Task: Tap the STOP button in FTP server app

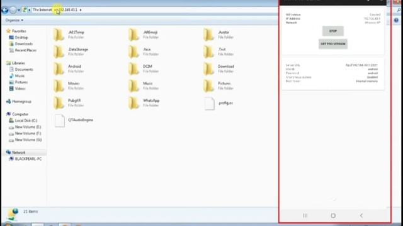Action: point(333,31)
